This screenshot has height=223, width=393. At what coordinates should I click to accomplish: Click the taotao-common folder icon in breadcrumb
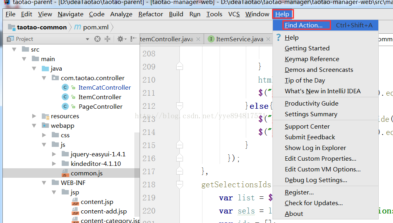click(11, 27)
